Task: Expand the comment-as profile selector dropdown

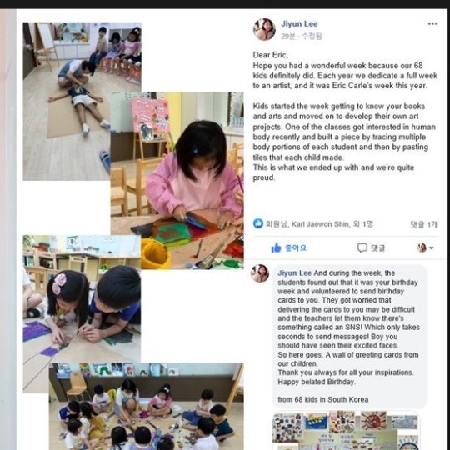Action: [425, 247]
